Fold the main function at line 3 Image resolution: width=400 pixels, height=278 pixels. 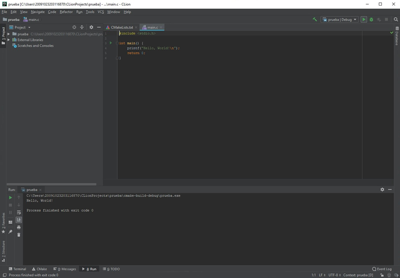117,43
